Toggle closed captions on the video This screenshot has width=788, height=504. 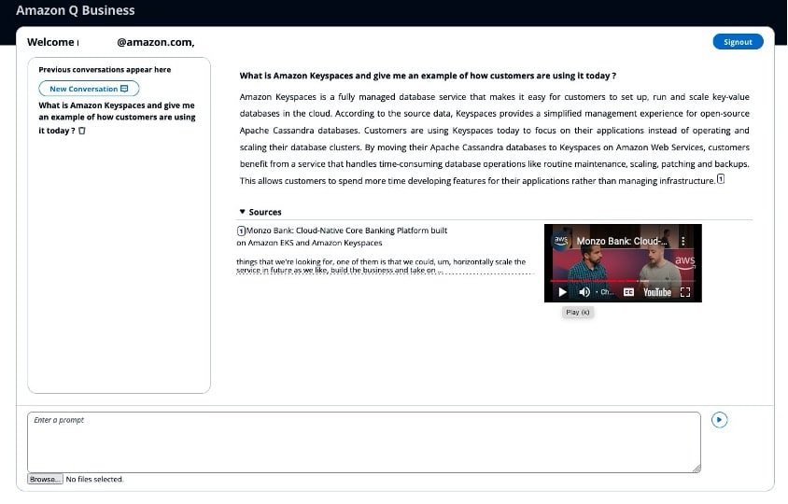(x=628, y=292)
